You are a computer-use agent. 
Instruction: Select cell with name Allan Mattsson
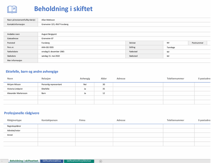tap(124, 20)
